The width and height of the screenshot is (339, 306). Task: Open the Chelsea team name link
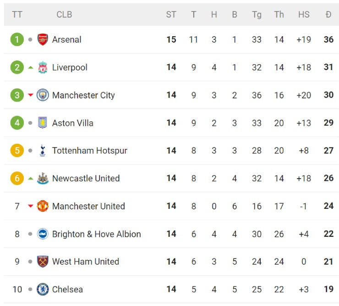(x=67, y=290)
